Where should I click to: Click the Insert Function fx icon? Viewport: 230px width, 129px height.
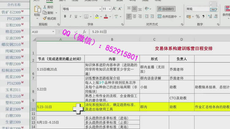[x=84, y=31]
